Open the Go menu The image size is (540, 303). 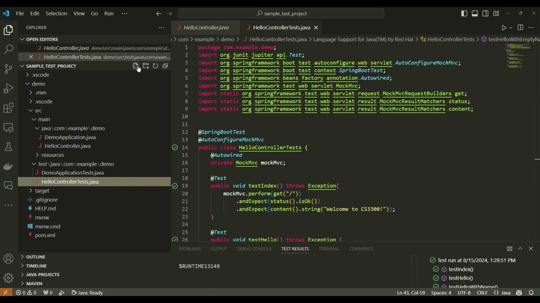(x=94, y=13)
